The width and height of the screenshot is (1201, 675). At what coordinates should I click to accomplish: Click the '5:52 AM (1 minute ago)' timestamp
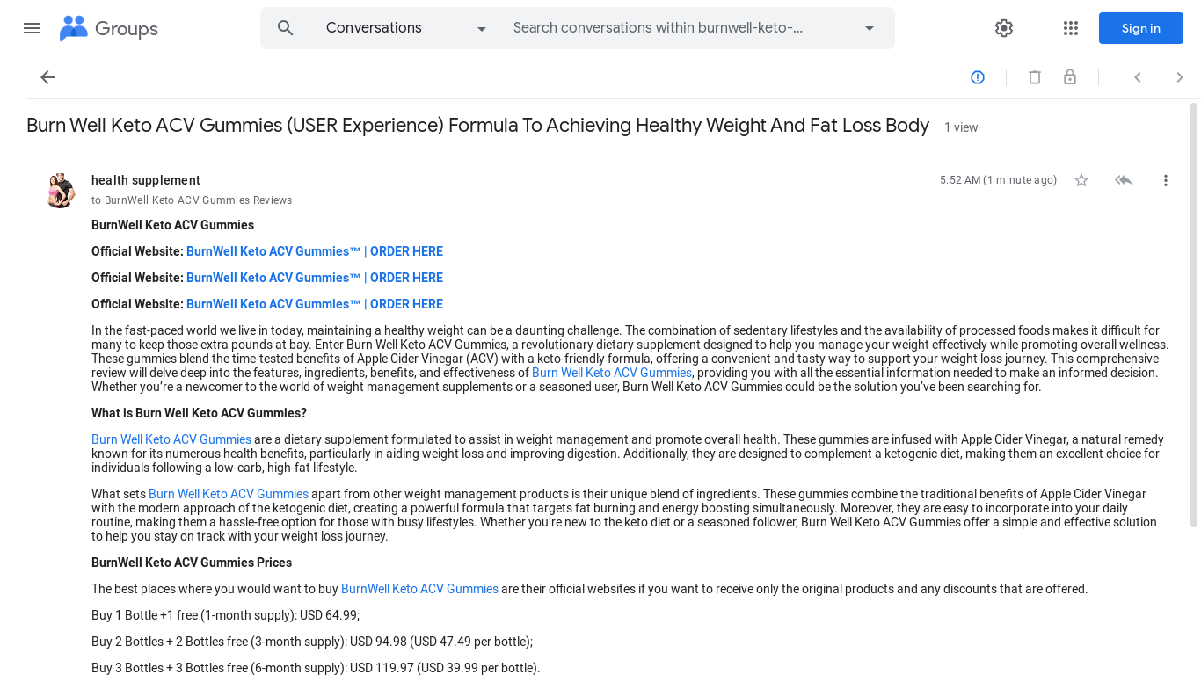coord(998,180)
